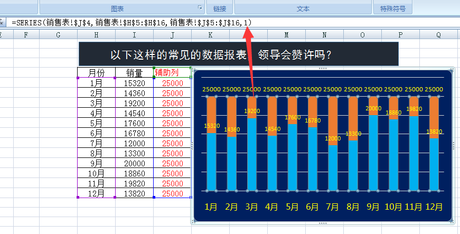The image size is (460, 234).
Task: Select the 9月 cell in the table
Action: coord(96,163)
